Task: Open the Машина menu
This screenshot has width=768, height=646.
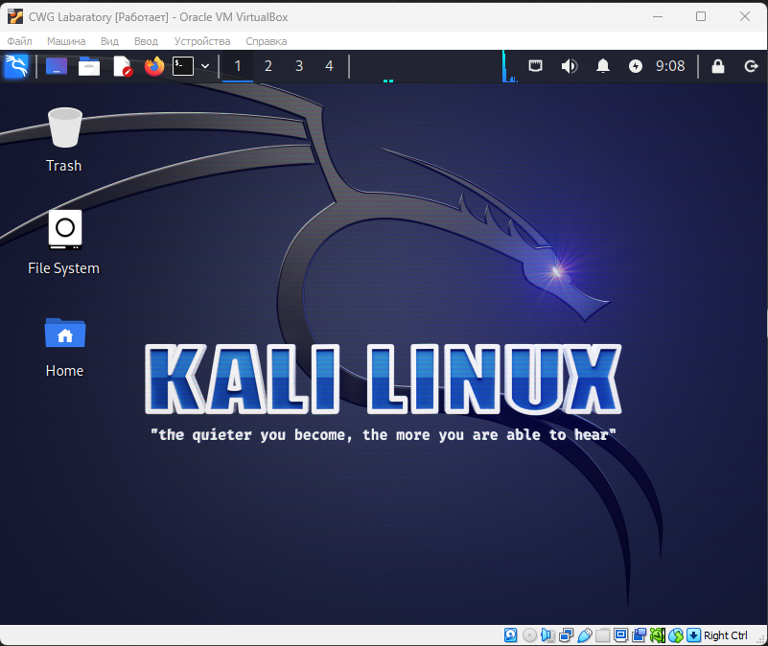Action: pyautogui.click(x=66, y=41)
